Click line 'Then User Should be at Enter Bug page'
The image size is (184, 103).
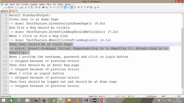point(44,65)
